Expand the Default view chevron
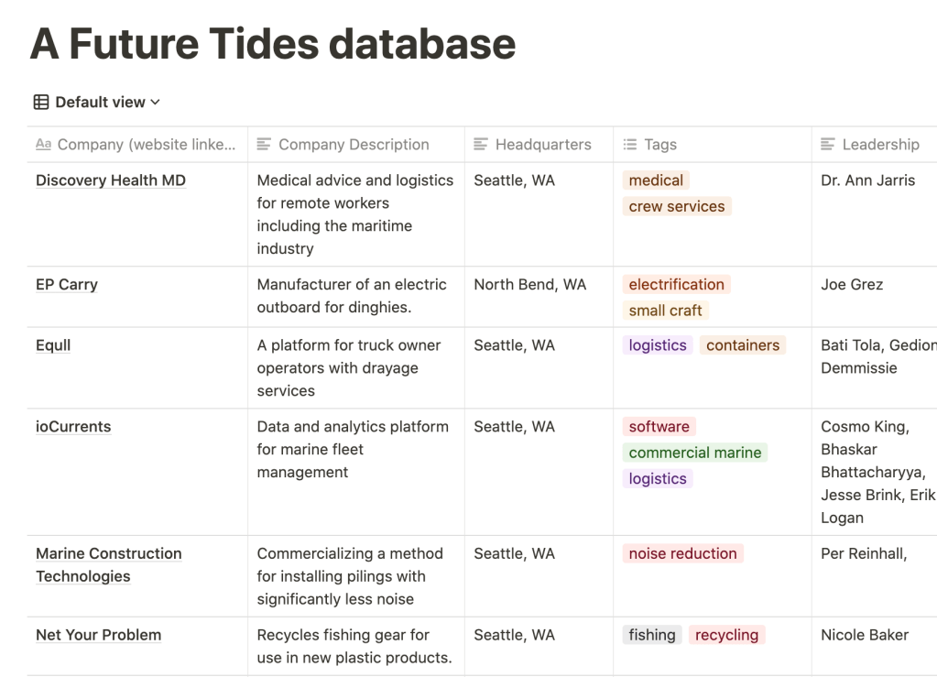Screen dimensions: 937x677 click(x=155, y=103)
